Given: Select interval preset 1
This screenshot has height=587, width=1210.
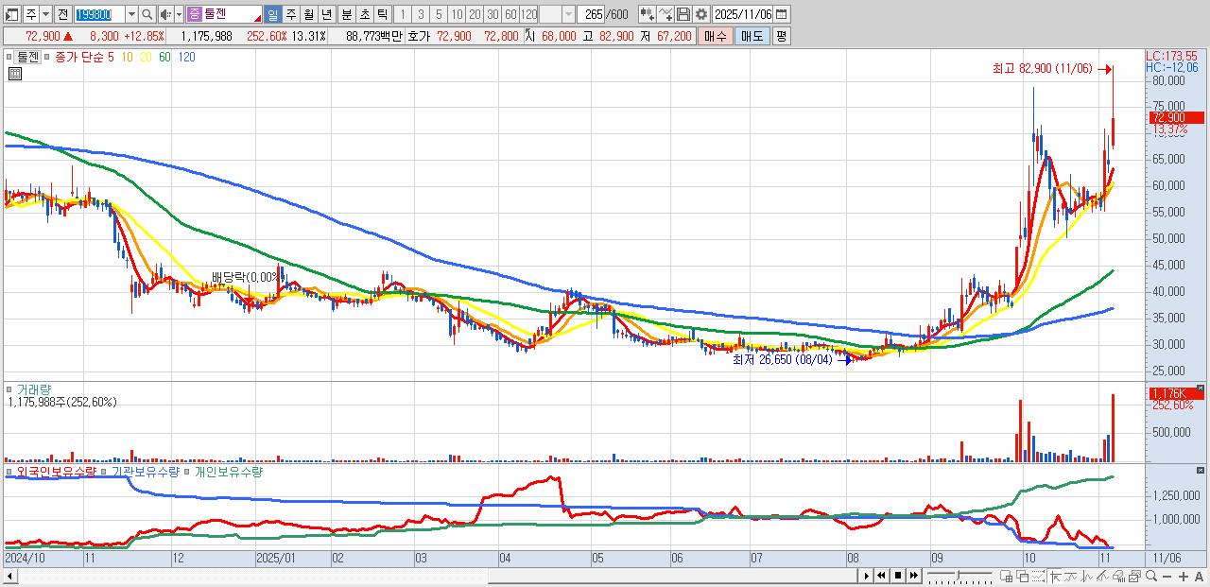Looking at the screenshot, I should 403,15.
